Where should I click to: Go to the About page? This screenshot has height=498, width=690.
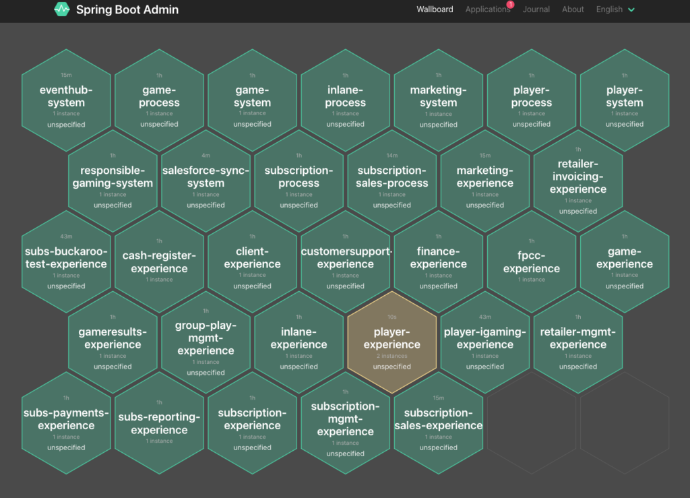point(573,9)
